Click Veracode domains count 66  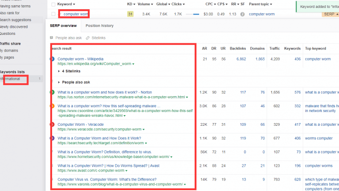(x=263, y=124)
